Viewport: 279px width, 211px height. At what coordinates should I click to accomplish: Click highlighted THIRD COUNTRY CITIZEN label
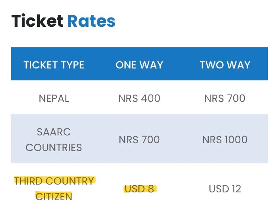coord(54,189)
